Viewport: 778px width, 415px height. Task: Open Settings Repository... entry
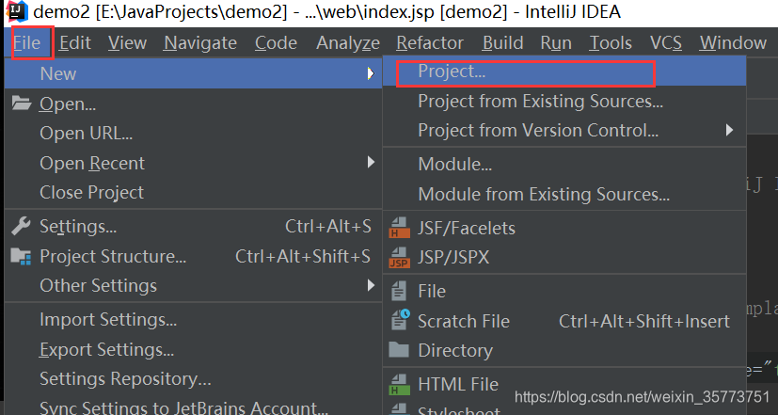193,379
